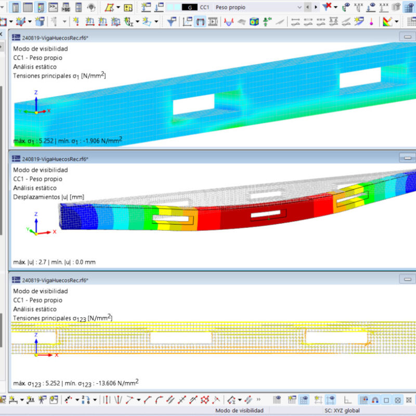
Task: Click 'máx. σ123 : 5.252' value text
Action: coord(36,384)
